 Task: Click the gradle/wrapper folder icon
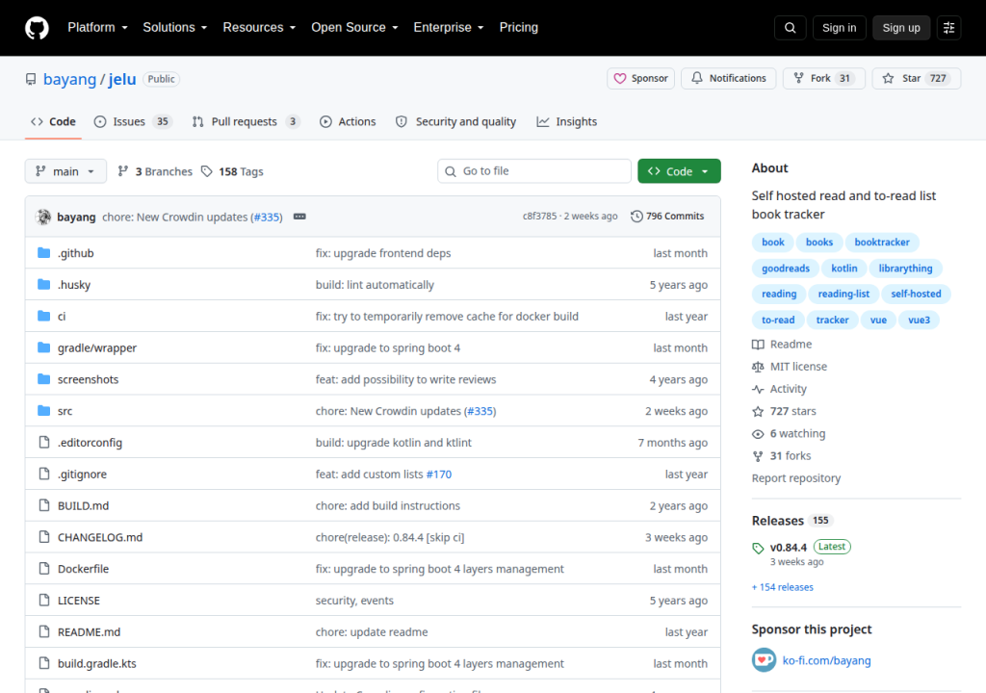(x=43, y=347)
